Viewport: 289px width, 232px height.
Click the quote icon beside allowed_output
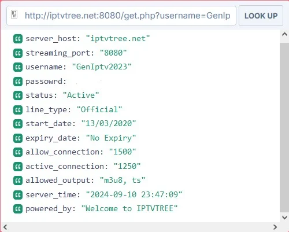18,181
